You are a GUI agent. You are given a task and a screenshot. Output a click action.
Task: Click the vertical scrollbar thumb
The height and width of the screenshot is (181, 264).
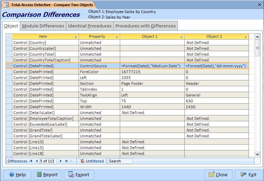[257, 48]
